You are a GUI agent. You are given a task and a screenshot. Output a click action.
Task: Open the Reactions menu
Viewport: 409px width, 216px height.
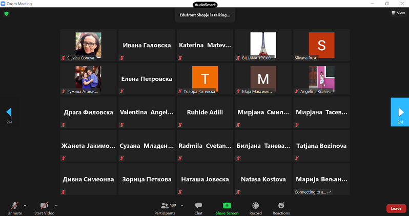point(281,207)
